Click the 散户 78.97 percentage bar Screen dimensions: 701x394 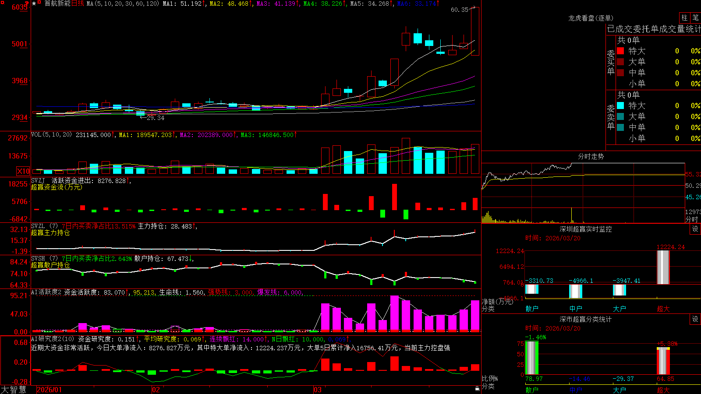point(532,358)
